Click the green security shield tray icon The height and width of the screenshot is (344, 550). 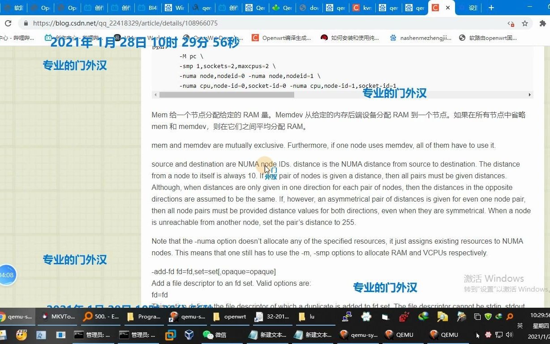pyautogui.click(x=488, y=317)
